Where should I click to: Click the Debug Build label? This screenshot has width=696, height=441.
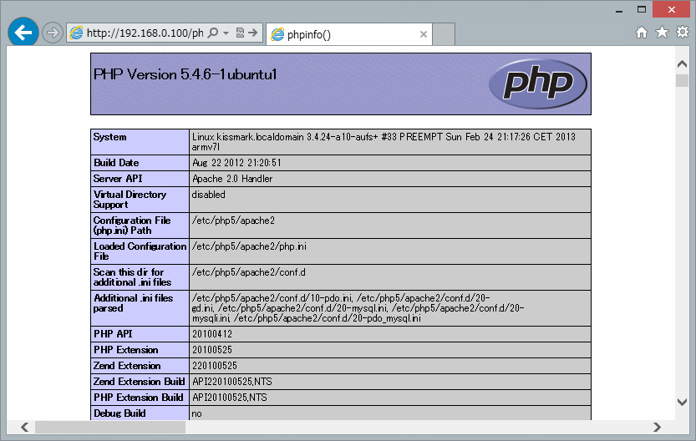[119, 413]
